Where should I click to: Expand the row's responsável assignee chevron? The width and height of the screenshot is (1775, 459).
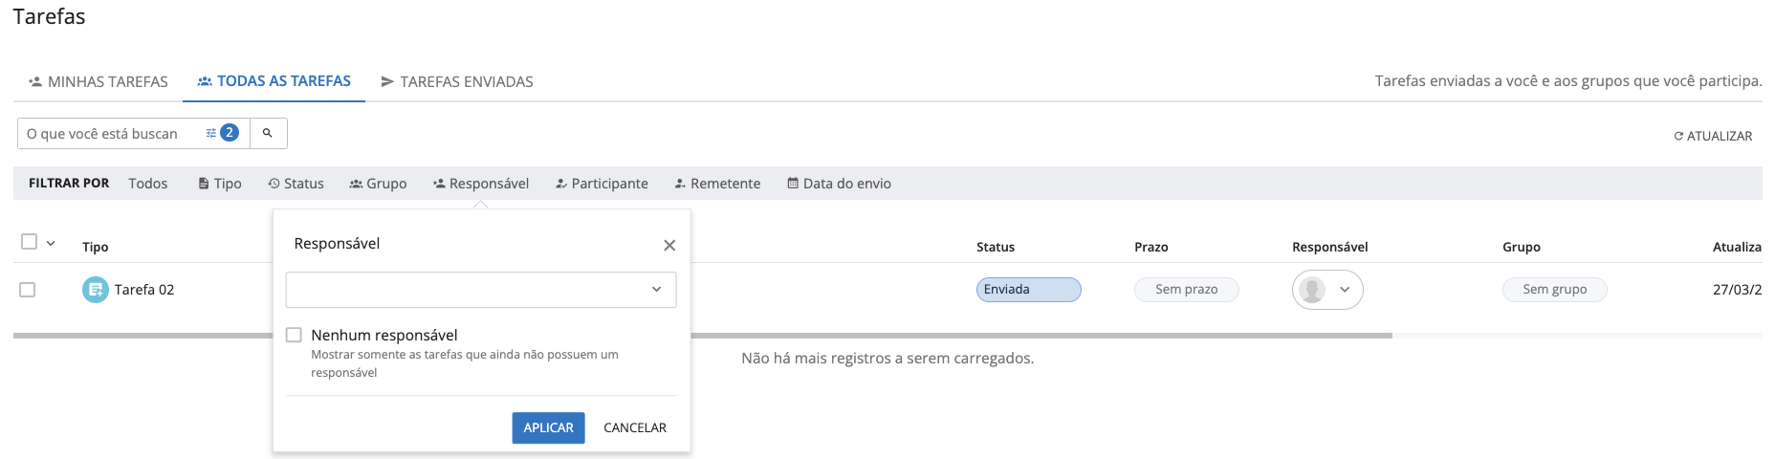pyautogui.click(x=1345, y=290)
